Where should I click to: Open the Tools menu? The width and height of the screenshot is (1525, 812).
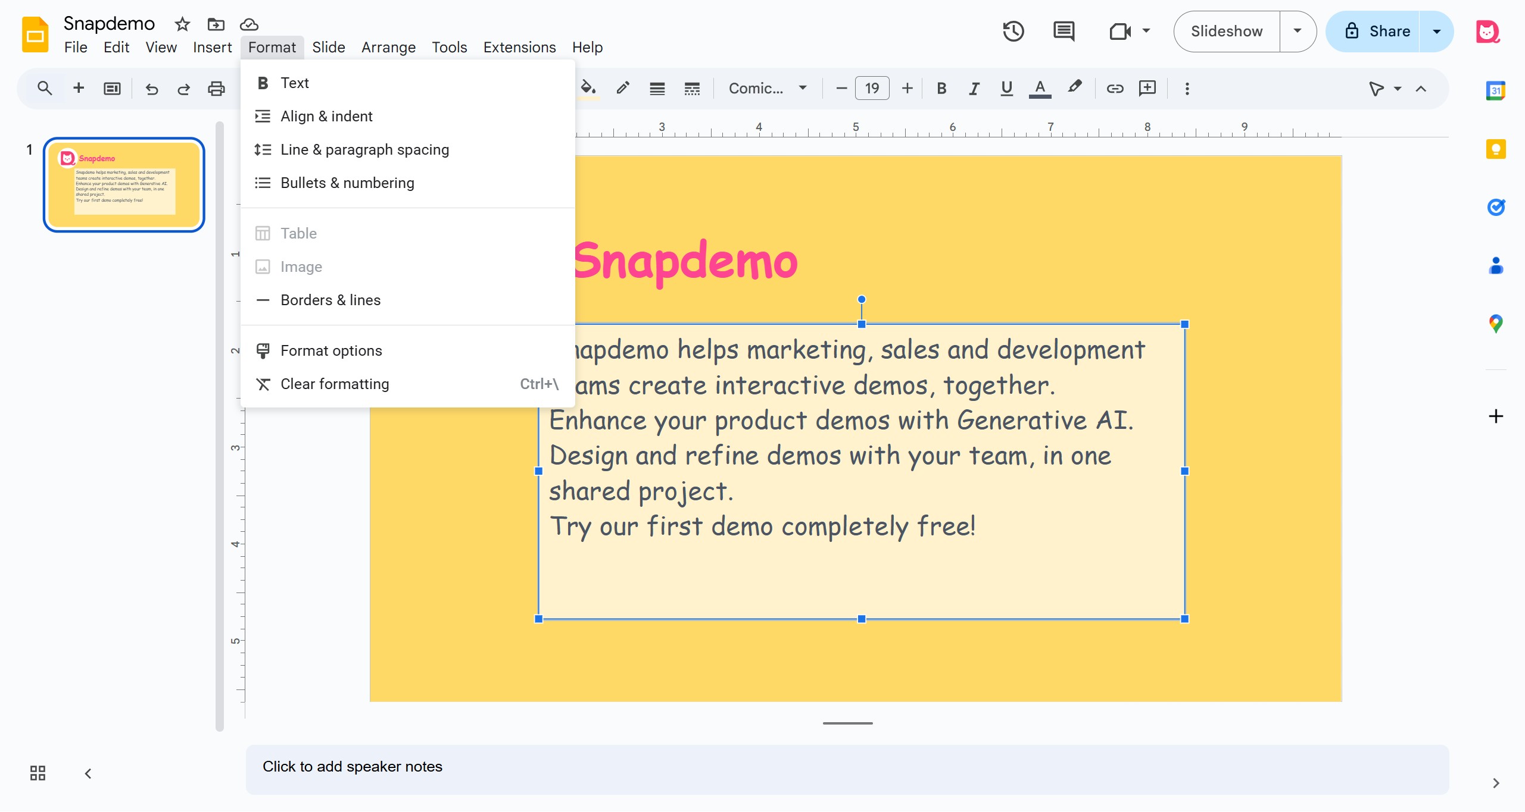[449, 48]
